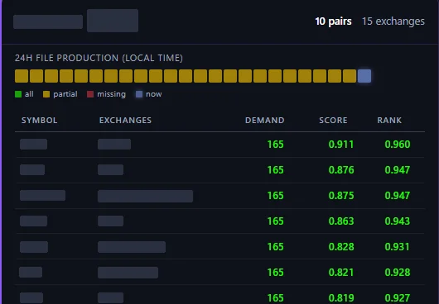Select score value 0.819

click(341, 298)
